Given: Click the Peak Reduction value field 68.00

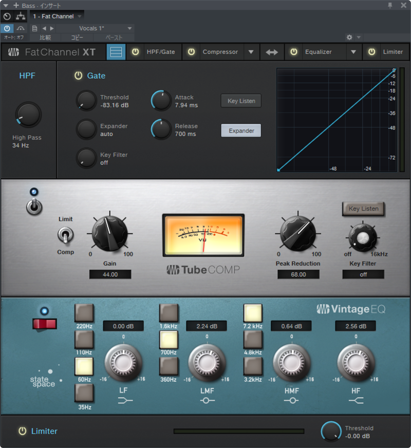Looking at the screenshot, I should pyautogui.click(x=298, y=274).
